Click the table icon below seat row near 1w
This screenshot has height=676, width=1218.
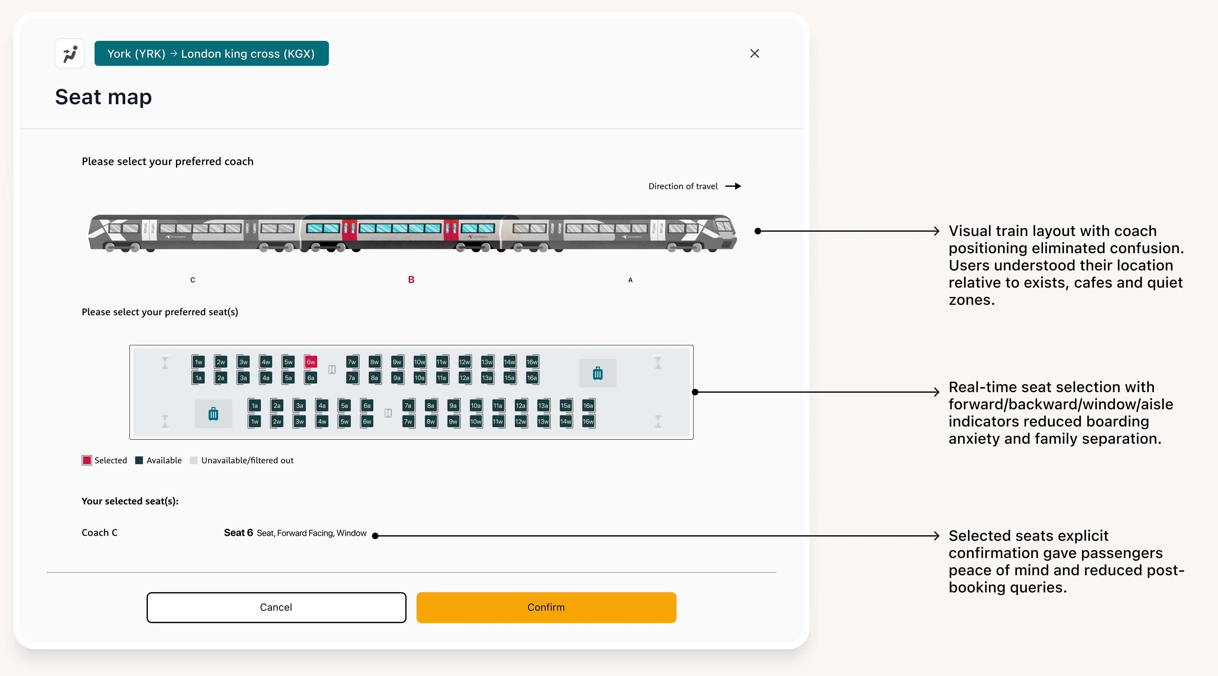165,421
